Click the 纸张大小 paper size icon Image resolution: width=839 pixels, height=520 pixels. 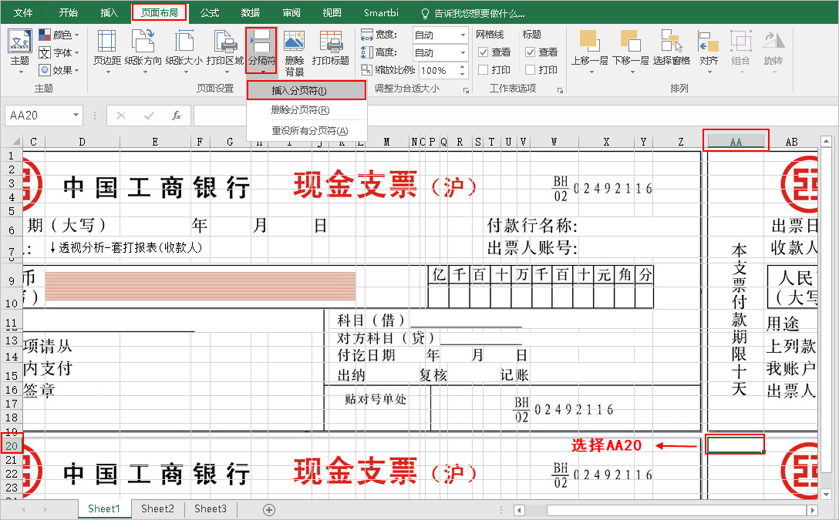184,41
